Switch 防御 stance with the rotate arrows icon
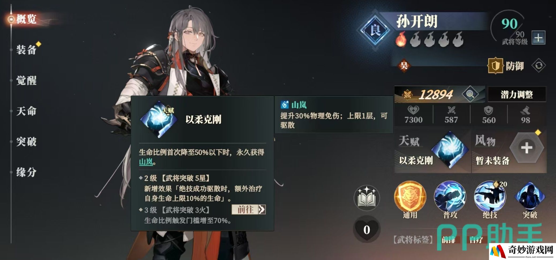The height and width of the screenshot is (260, 556). coord(539,65)
